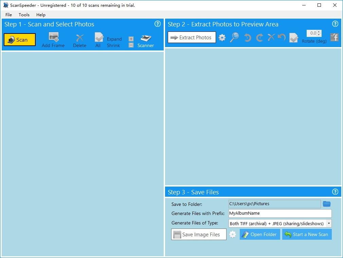This screenshot has width=343, height=258.
Task: Click the Shrink label text
Action: pos(113,45)
